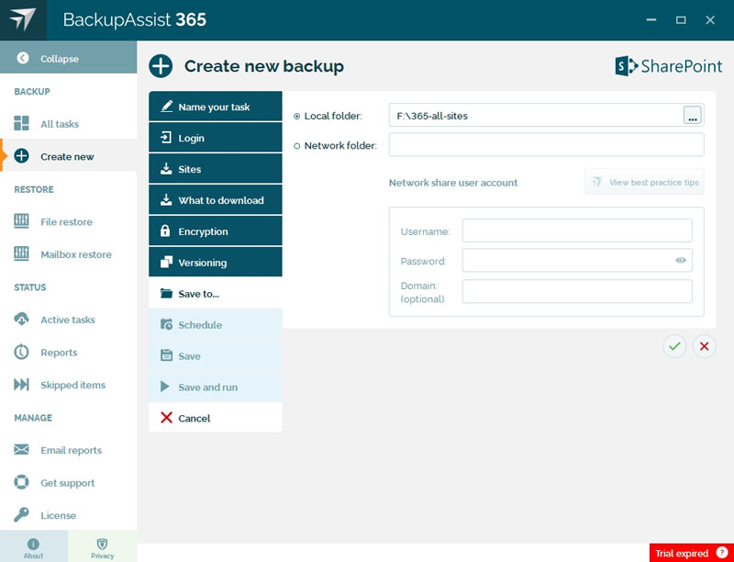Click the pencil icon on Name your task
The image size is (734, 562).
tap(166, 106)
